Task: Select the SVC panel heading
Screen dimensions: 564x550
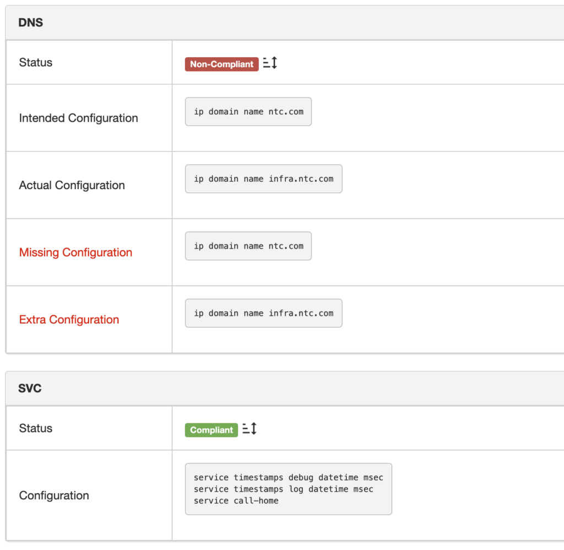Action: click(30, 388)
